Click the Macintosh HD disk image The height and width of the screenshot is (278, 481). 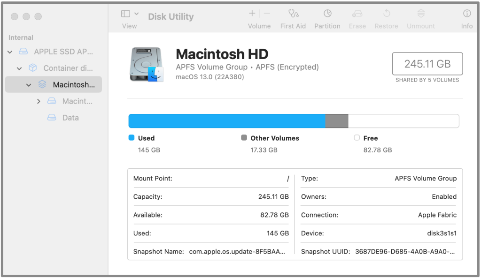click(x=147, y=65)
